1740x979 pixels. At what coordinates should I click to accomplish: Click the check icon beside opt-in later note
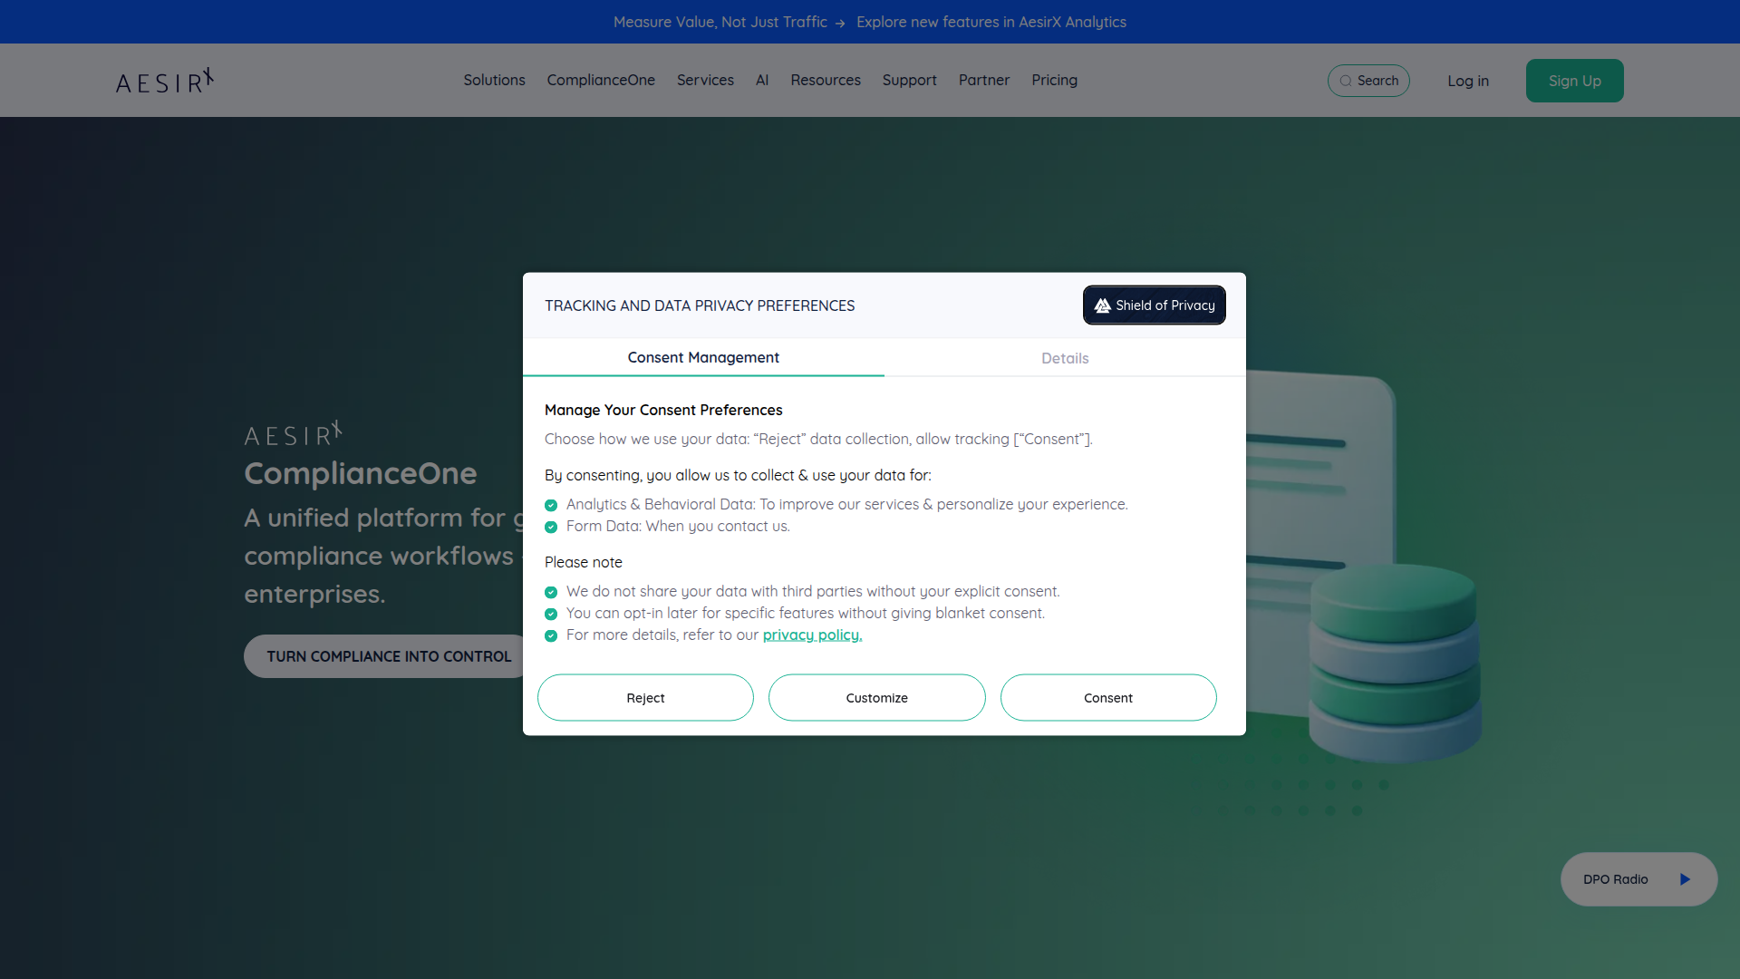[551, 614]
